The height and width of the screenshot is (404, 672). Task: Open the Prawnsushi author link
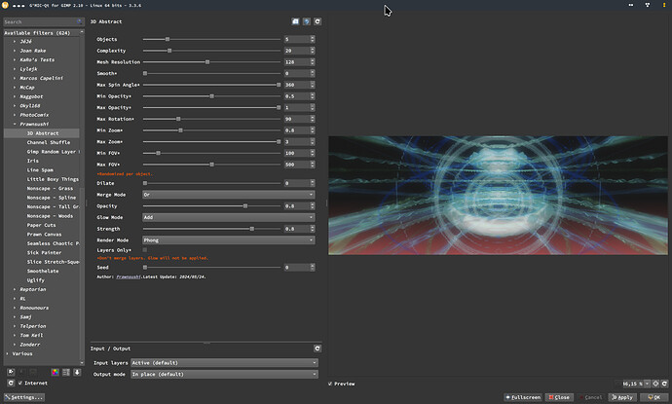click(131, 277)
